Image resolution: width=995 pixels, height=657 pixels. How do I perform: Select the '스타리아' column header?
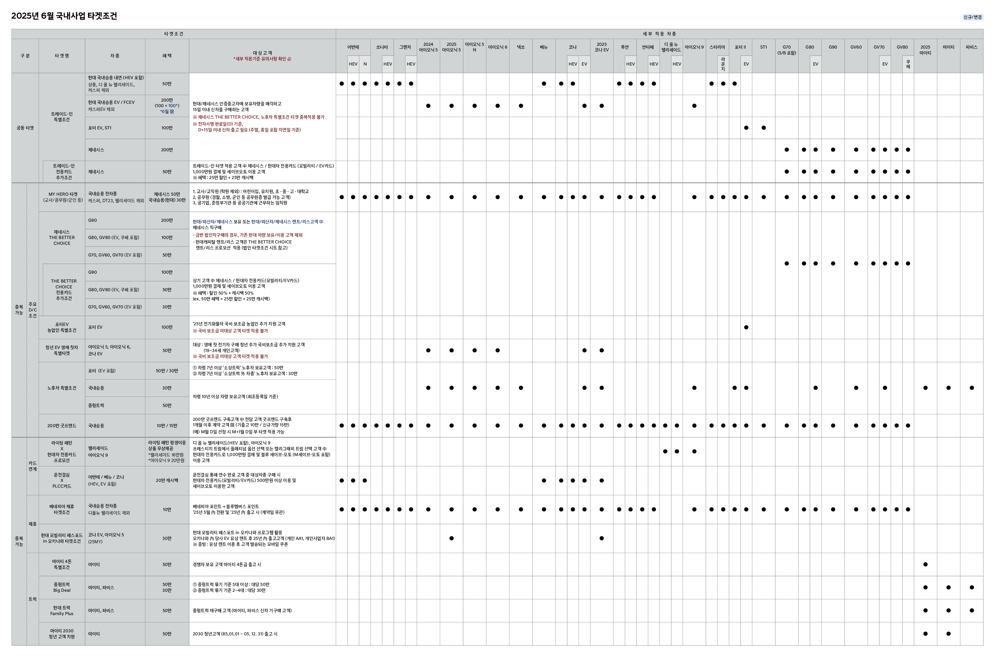pyautogui.click(x=717, y=47)
